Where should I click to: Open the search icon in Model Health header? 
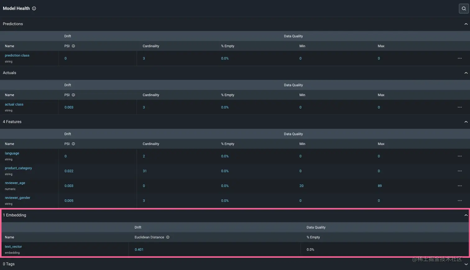click(x=463, y=8)
